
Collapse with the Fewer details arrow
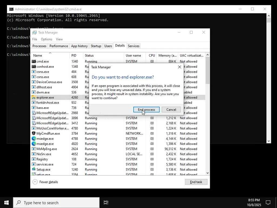pyautogui.click(x=35, y=182)
